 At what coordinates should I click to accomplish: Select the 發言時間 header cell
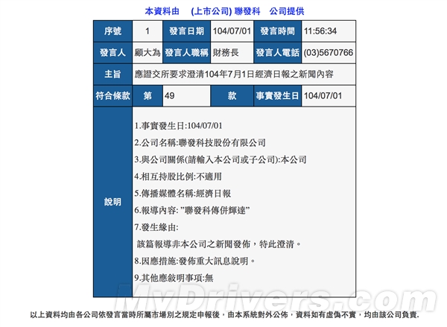tap(277, 31)
